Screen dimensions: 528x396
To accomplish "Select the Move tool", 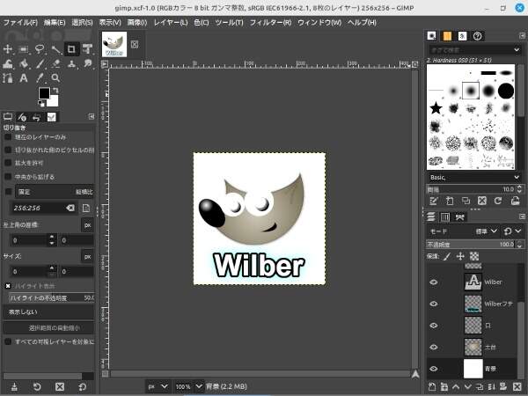I will (x=8, y=48).
